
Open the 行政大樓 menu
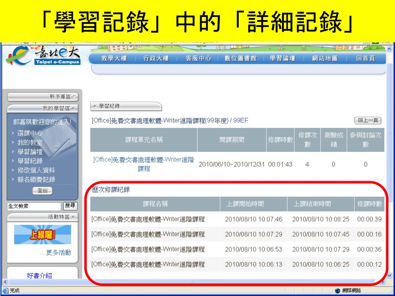156,59
